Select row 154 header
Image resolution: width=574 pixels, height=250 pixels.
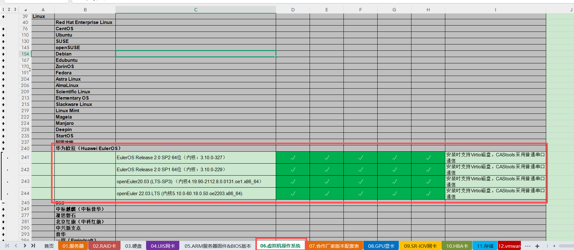pyautogui.click(x=25, y=54)
